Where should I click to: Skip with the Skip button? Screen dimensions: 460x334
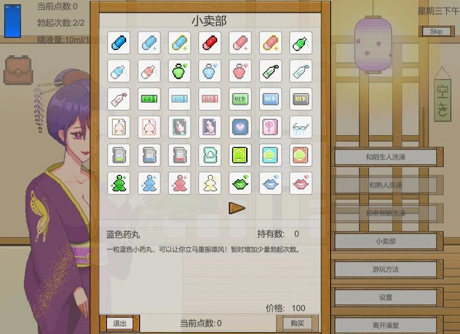436,31
